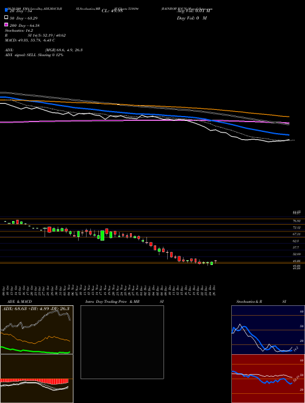Open the red MACD histogram panel
Image resolution: width=305 pixels, height=403 pixels.
pos(37,379)
